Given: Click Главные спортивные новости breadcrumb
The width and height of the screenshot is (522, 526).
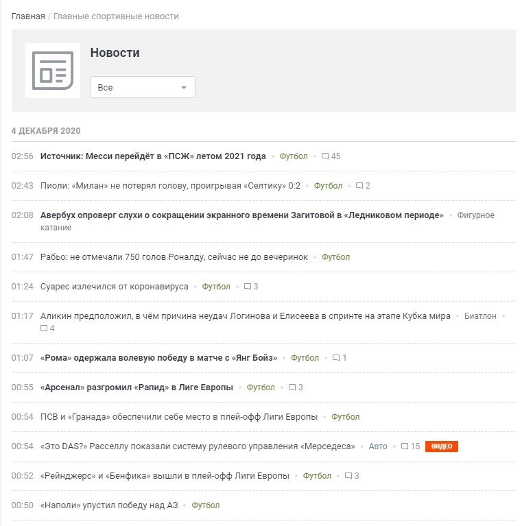Looking at the screenshot, I should coord(116,16).
